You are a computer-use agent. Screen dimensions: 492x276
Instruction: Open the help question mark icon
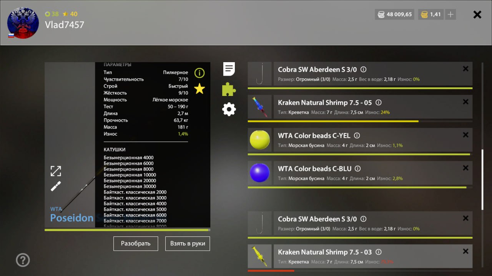tap(23, 260)
